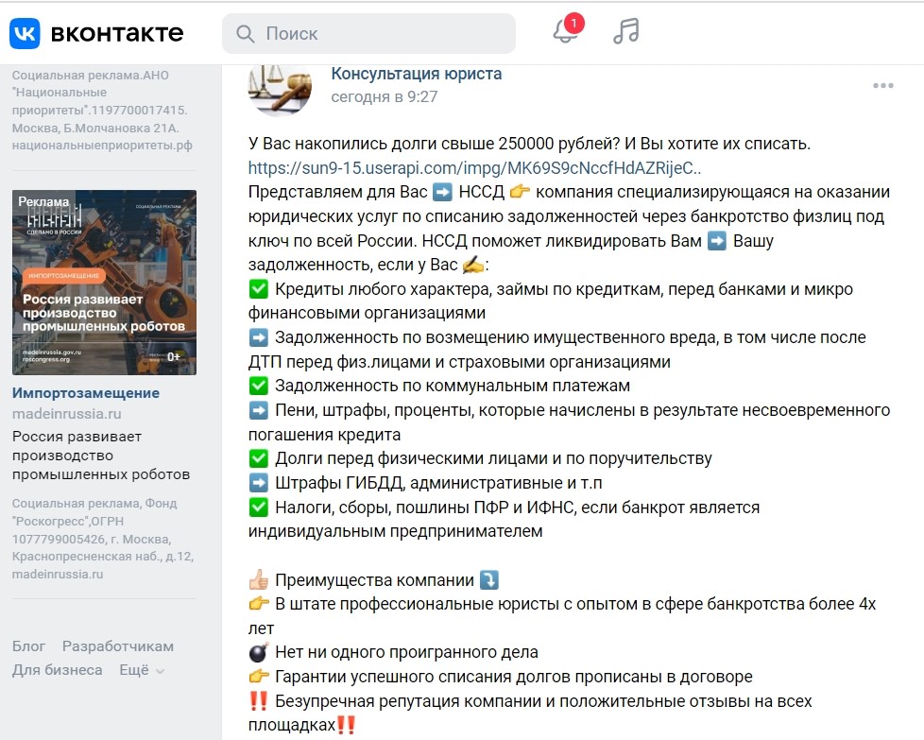Follow the sun9-15.userapi.com link in post

(x=474, y=168)
